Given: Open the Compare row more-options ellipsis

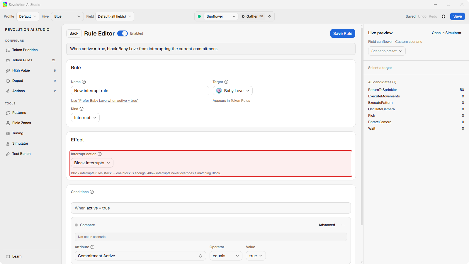Looking at the screenshot, I should (343, 225).
